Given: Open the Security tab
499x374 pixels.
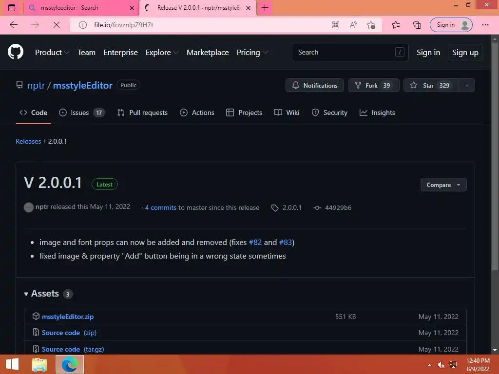Looking at the screenshot, I should coord(329,112).
